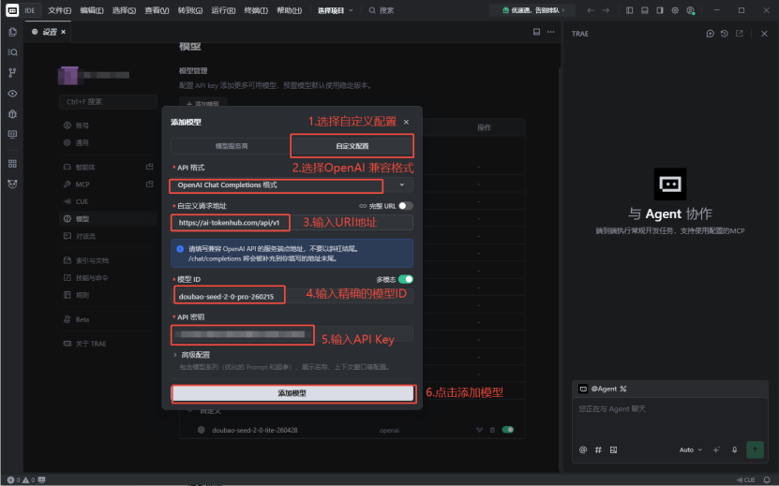This screenshot has height=486, width=779.
Task: Open the eye preview icon in activity bar
Action: tap(12, 94)
